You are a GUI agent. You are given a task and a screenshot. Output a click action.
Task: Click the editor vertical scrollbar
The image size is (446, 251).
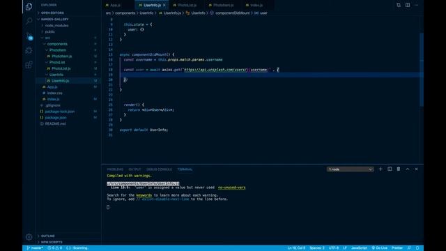pos(422,70)
